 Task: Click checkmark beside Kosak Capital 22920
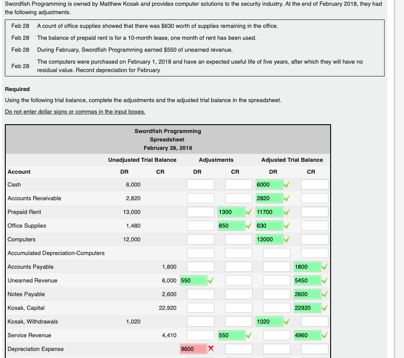(325, 308)
